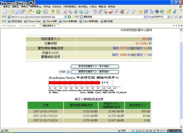This screenshot has height=133, width=183.
Task: Click the up-folder green arrow icon
Action: pos(53,12)
